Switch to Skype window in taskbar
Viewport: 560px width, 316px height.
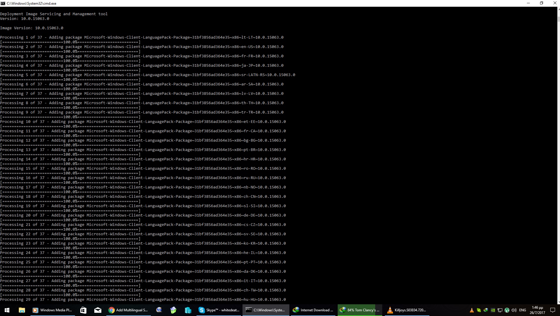point(219,310)
